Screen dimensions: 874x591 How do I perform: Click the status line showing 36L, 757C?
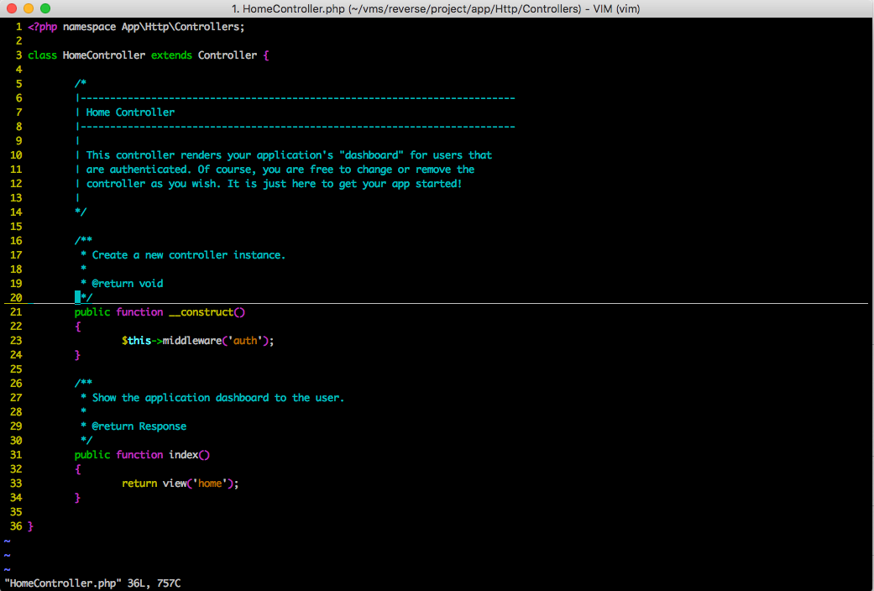pyautogui.click(x=92, y=583)
